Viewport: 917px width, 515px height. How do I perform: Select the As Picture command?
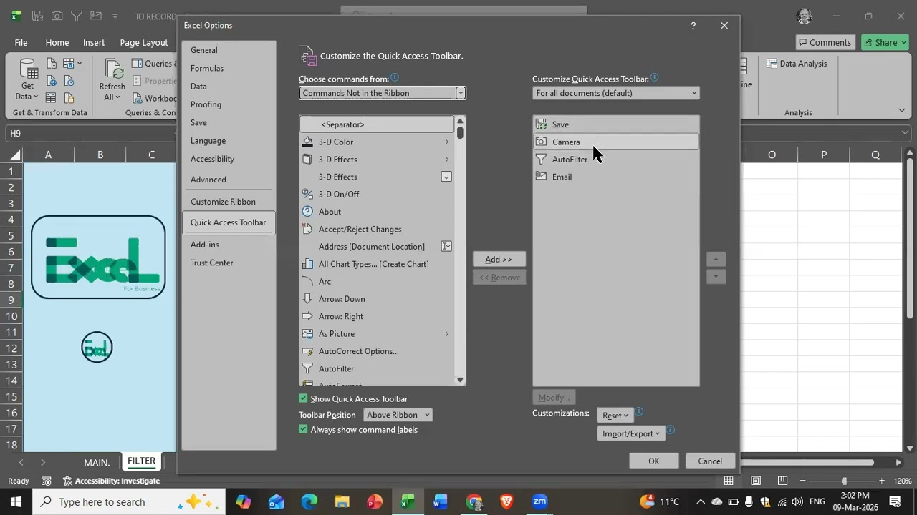pyautogui.click(x=377, y=333)
